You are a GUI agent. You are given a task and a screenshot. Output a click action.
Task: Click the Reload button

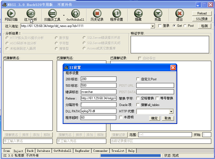pos(202,13)
